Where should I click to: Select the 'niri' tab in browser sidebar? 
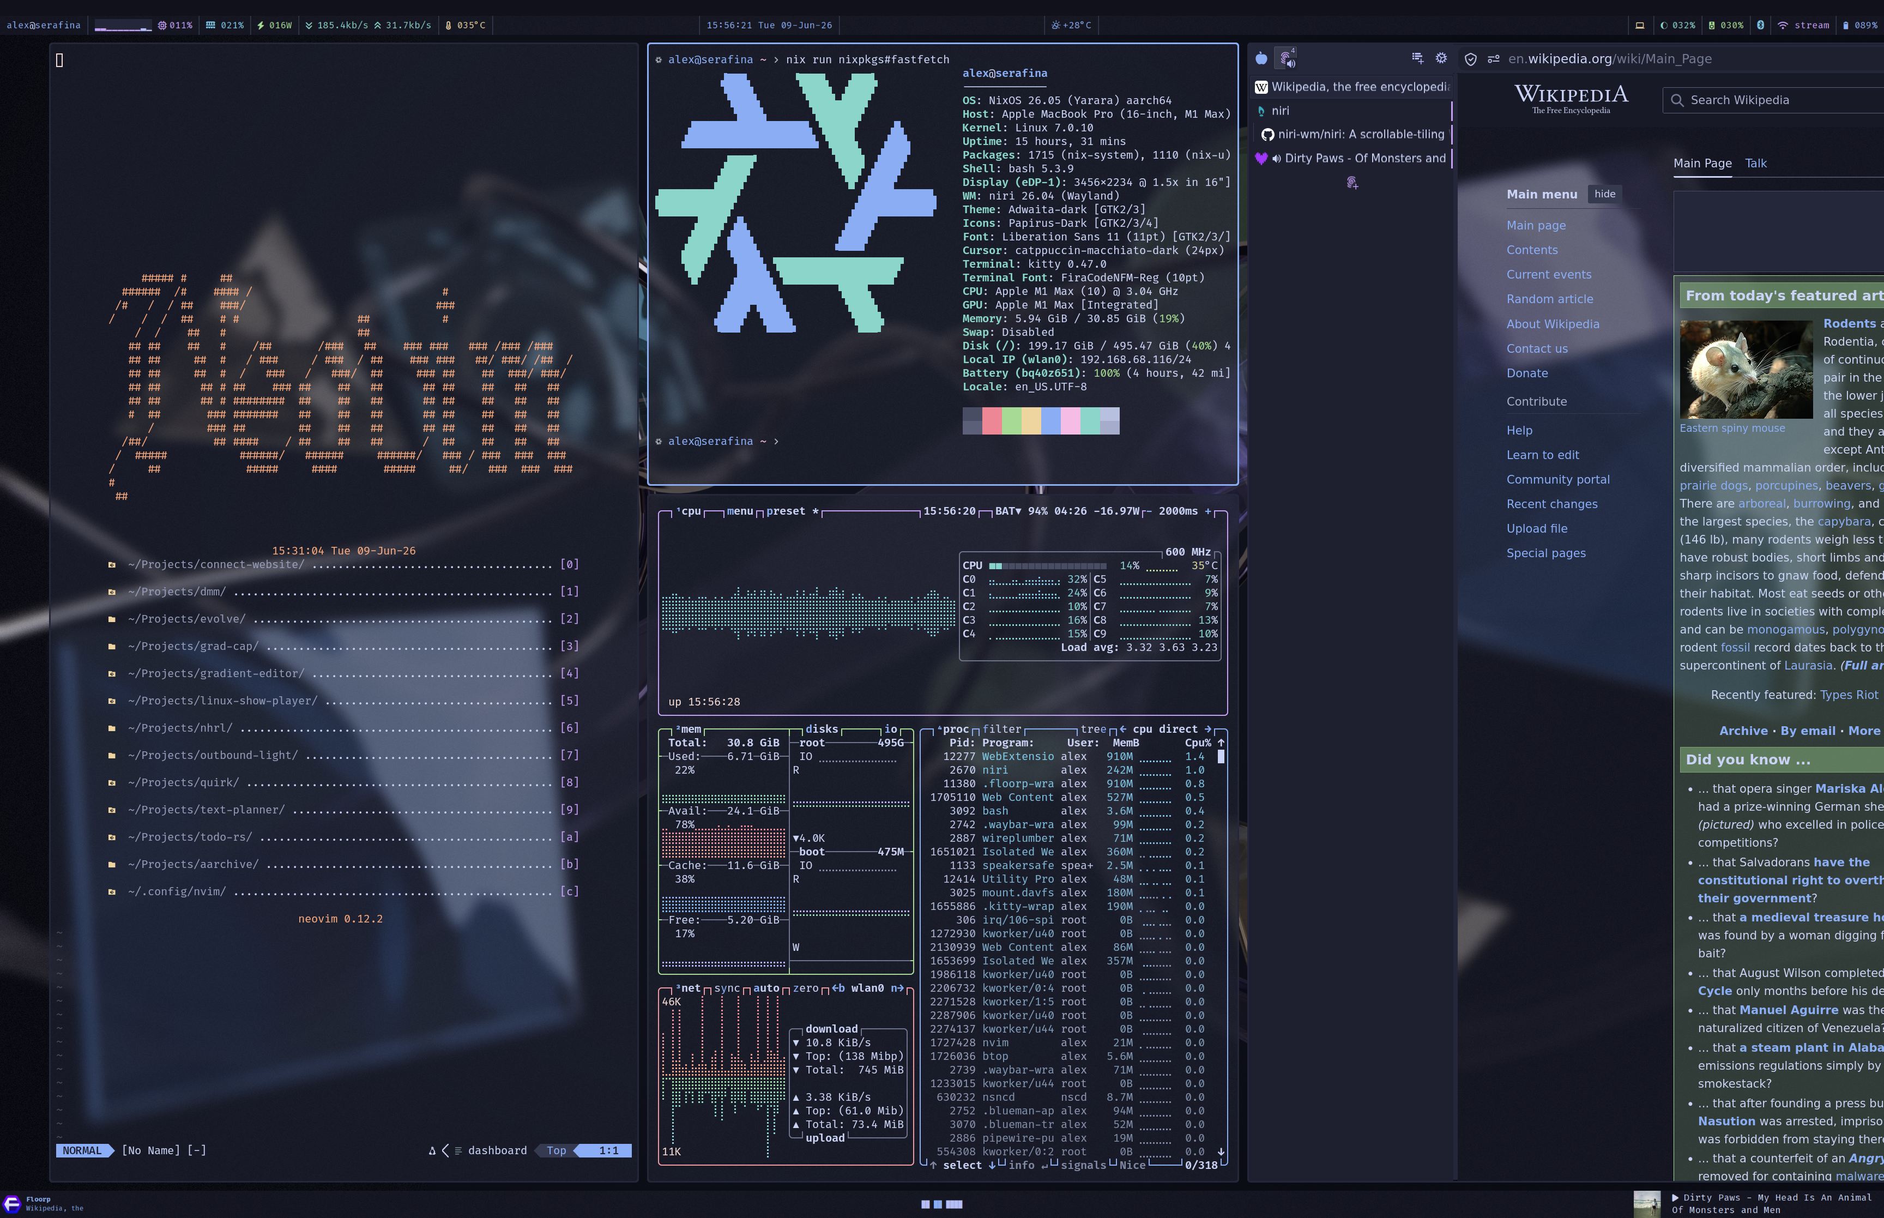[1352, 111]
